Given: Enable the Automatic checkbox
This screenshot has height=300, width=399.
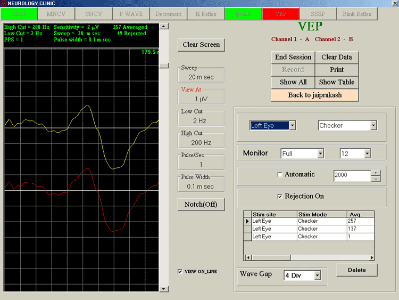Looking at the screenshot, I should [x=280, y=175].
